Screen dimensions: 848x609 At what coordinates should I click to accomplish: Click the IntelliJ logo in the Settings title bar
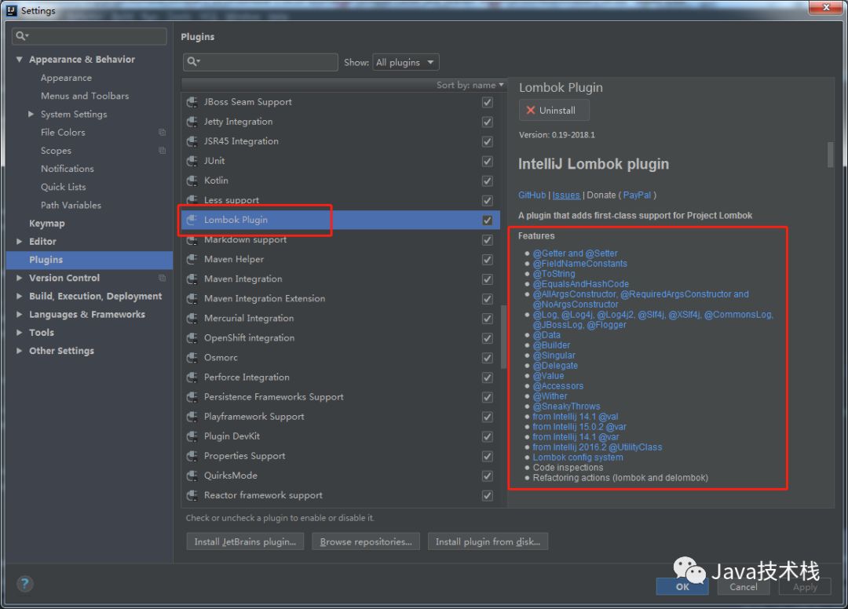click(11, 10)
